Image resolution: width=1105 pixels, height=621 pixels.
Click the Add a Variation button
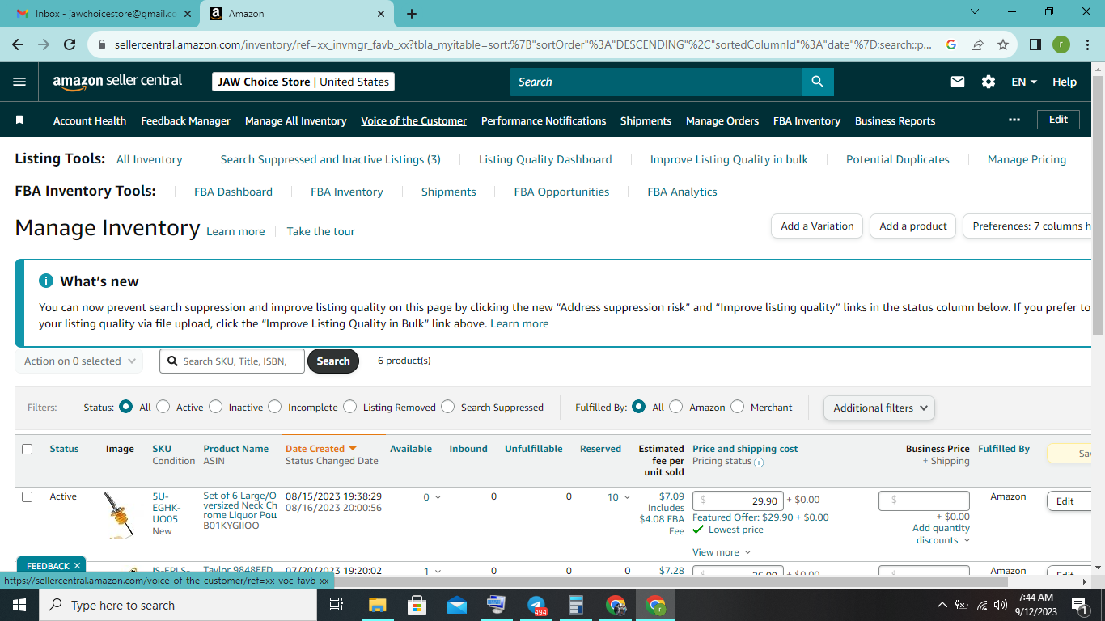[817, 226]
